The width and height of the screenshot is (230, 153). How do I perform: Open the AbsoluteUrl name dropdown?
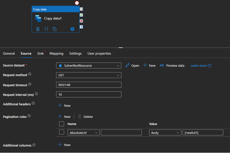click(83, 133)
